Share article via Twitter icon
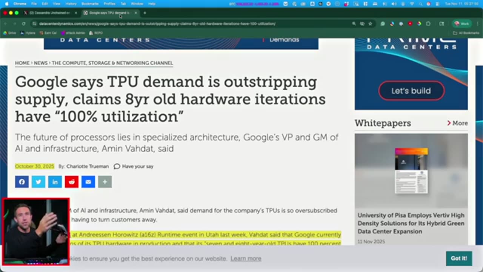 point(38,182)
